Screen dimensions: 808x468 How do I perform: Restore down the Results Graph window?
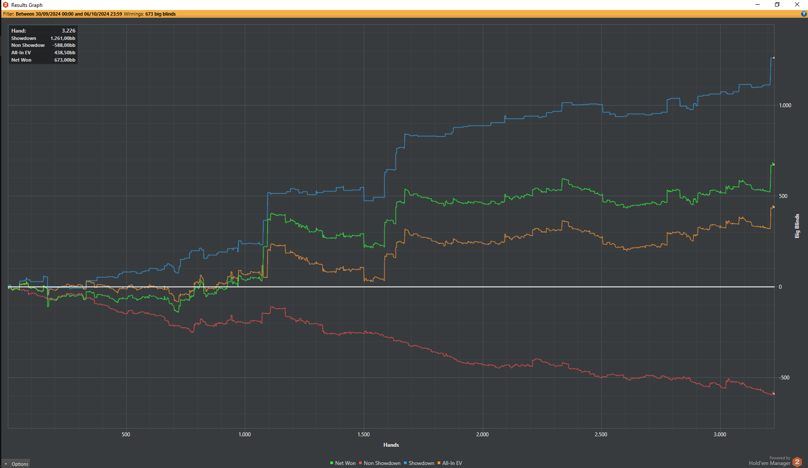[x=777, y=5]
